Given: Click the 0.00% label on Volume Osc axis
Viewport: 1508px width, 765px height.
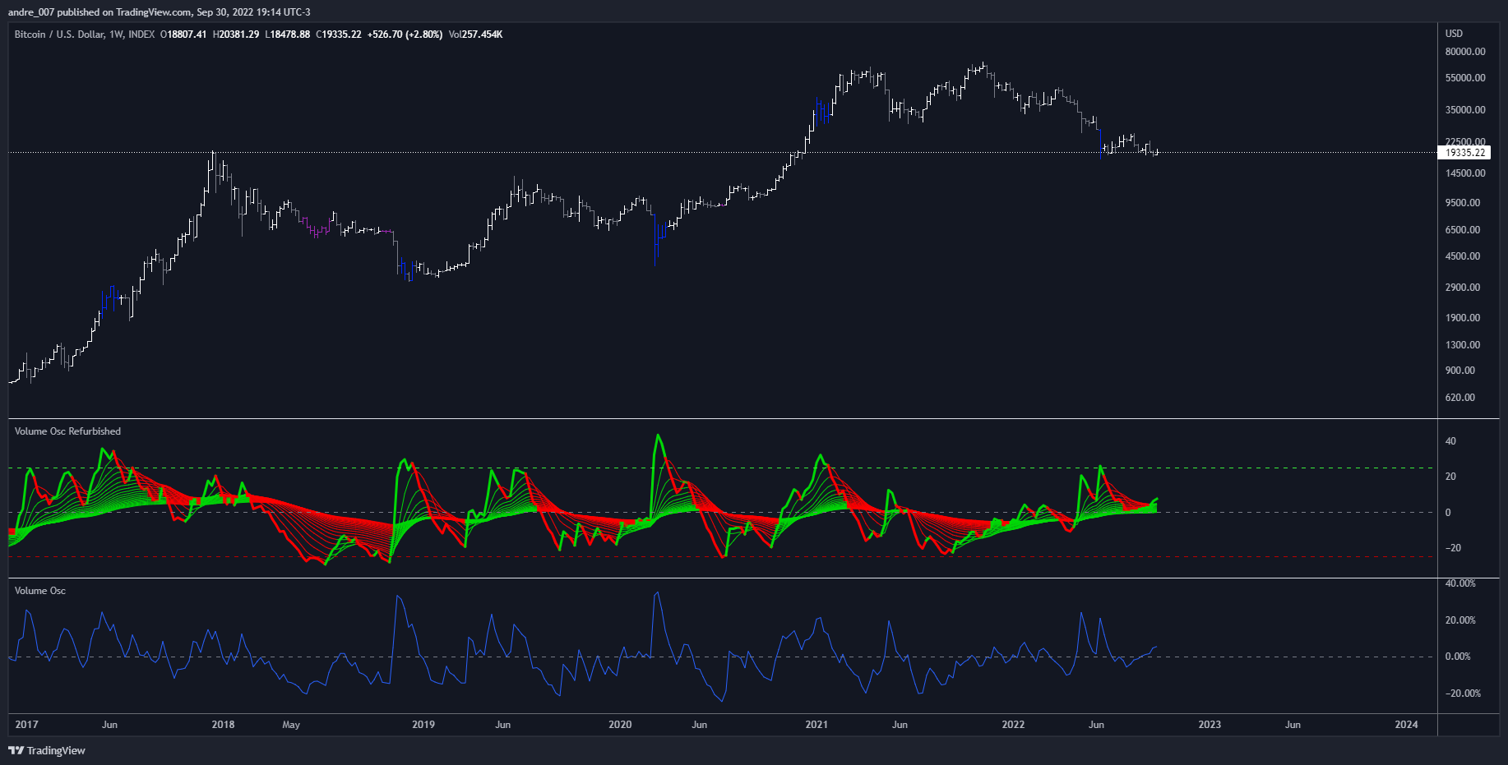Looking at the screenshot, I should pos(1458,657).
